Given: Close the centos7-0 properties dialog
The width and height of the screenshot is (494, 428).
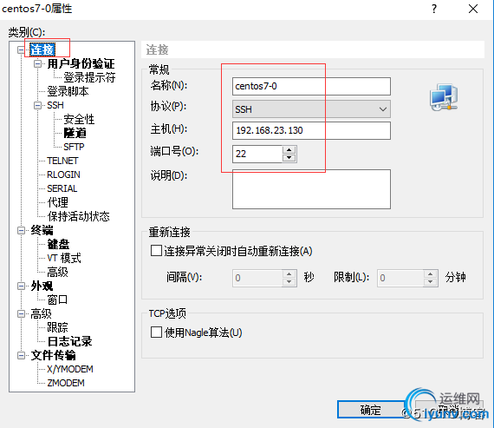Looking at the screenshot, I should [x=473, y=9].
